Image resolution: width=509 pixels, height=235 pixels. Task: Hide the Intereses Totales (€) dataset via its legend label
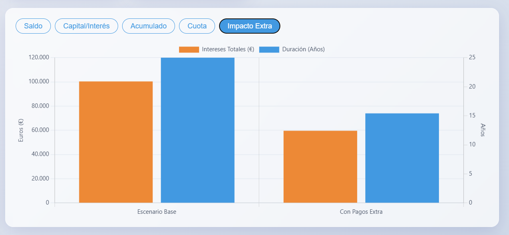coord(228,49)
